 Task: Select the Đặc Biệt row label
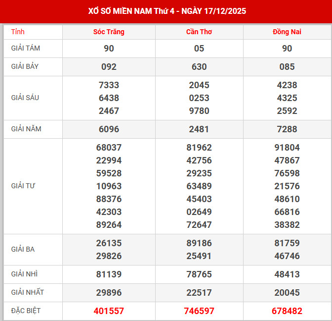tap(26, 311)
